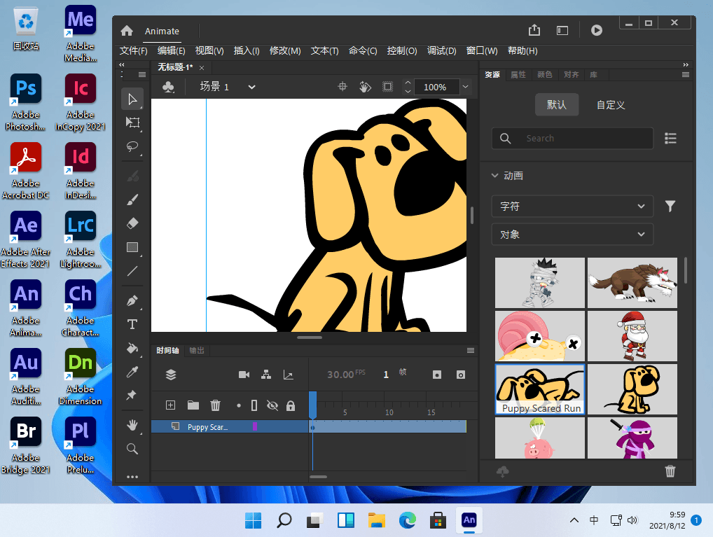
Task: Open the quick share and publish icon
Action: 534,31
